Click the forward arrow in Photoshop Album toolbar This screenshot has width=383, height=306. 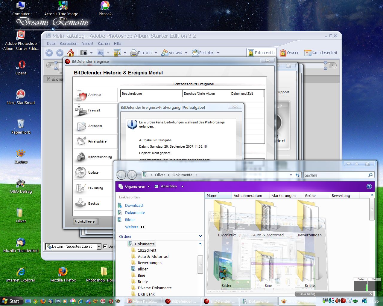coord(60,53)
